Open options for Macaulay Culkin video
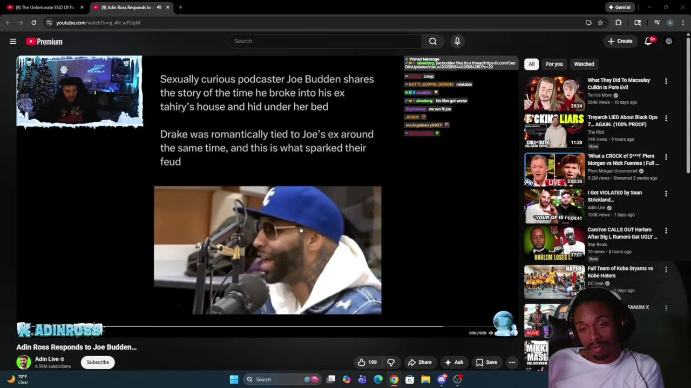Image resolution: width=691 pixels, height=388 pixels. click(666, 81)
